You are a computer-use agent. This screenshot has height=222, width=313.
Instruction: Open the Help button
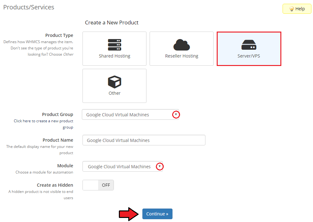(x=297, y=9)
